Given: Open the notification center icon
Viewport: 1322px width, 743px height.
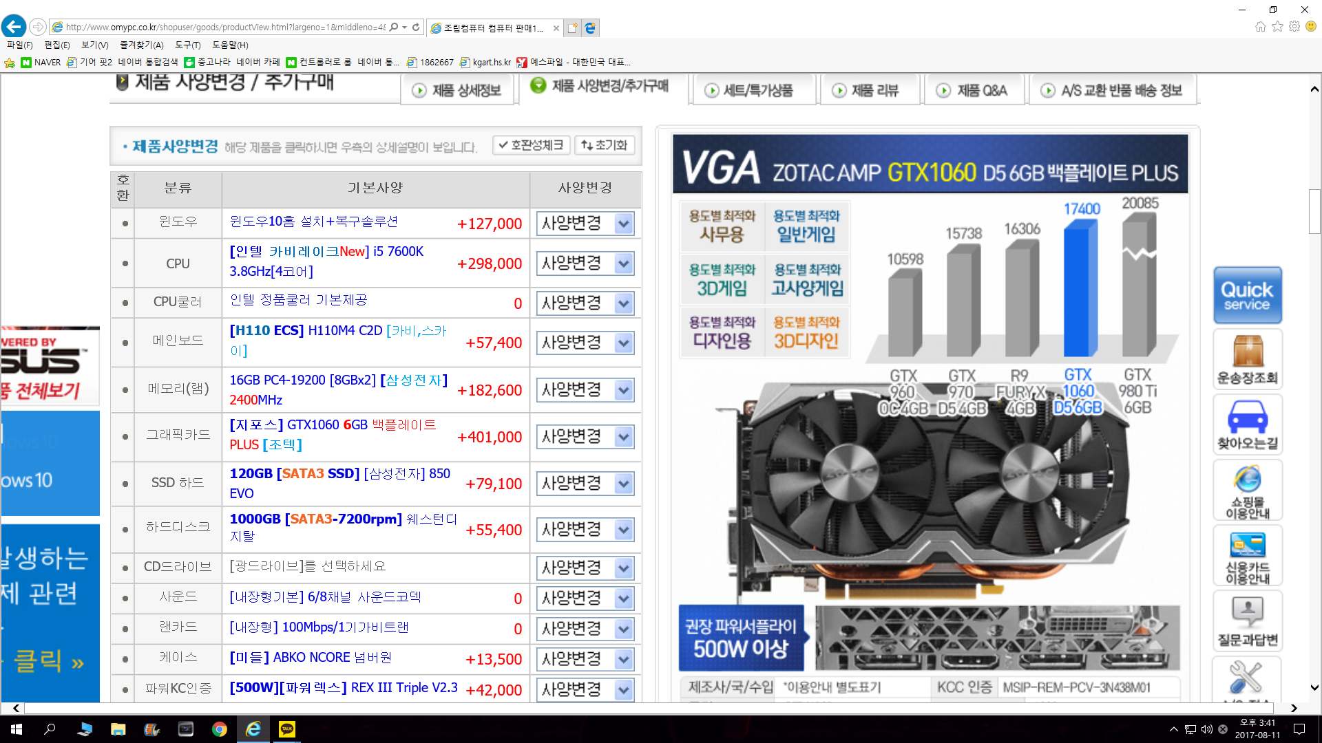Looking at the screenshot, I should pos(1299,729).
